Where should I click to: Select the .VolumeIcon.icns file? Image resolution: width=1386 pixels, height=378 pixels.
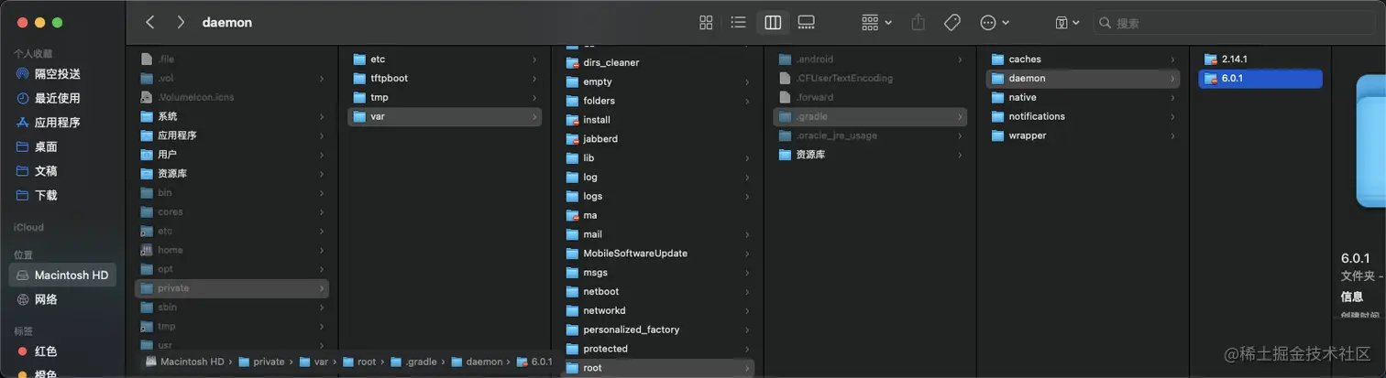(232, 97)
